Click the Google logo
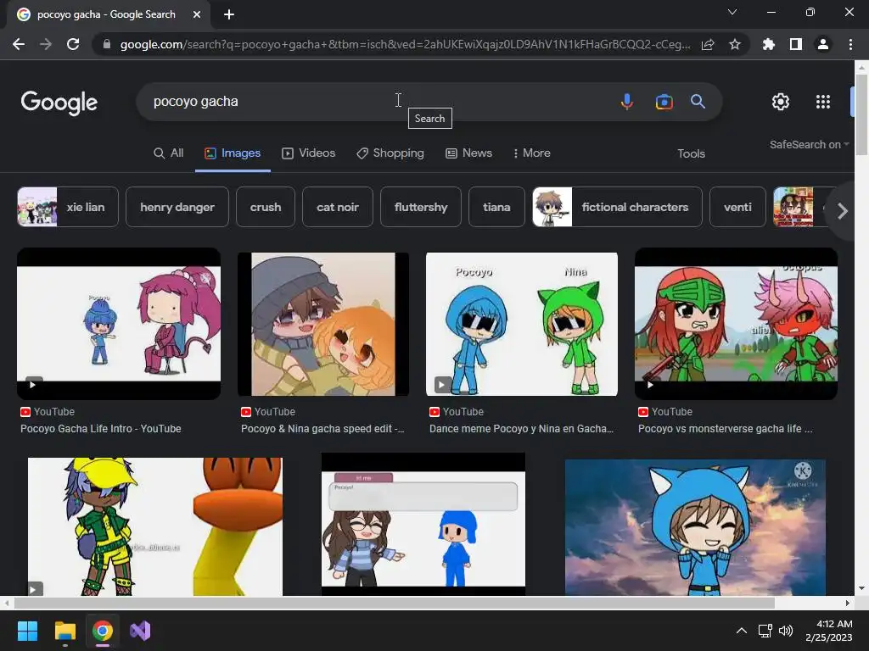869x651 pixels. [x=59, y=103]
